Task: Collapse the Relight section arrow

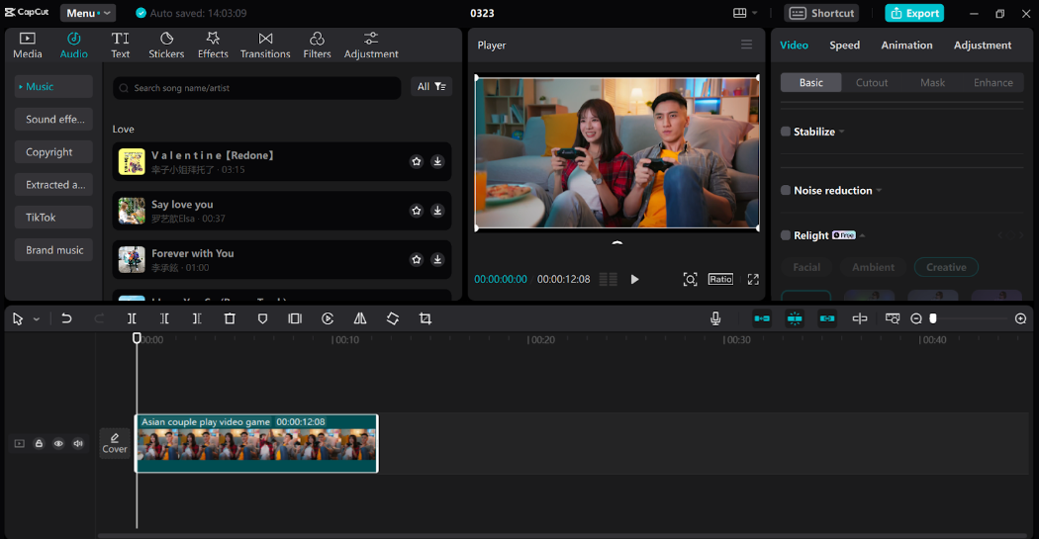Action: click(x=862, y=235)
